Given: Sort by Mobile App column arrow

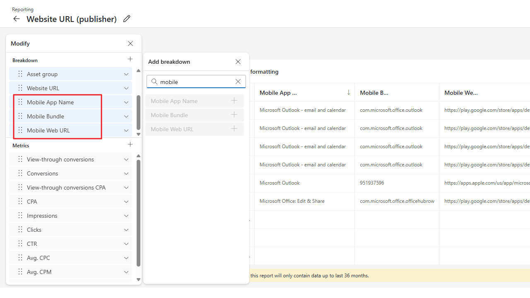Looking at the screenshot, I should click(349, 92).
